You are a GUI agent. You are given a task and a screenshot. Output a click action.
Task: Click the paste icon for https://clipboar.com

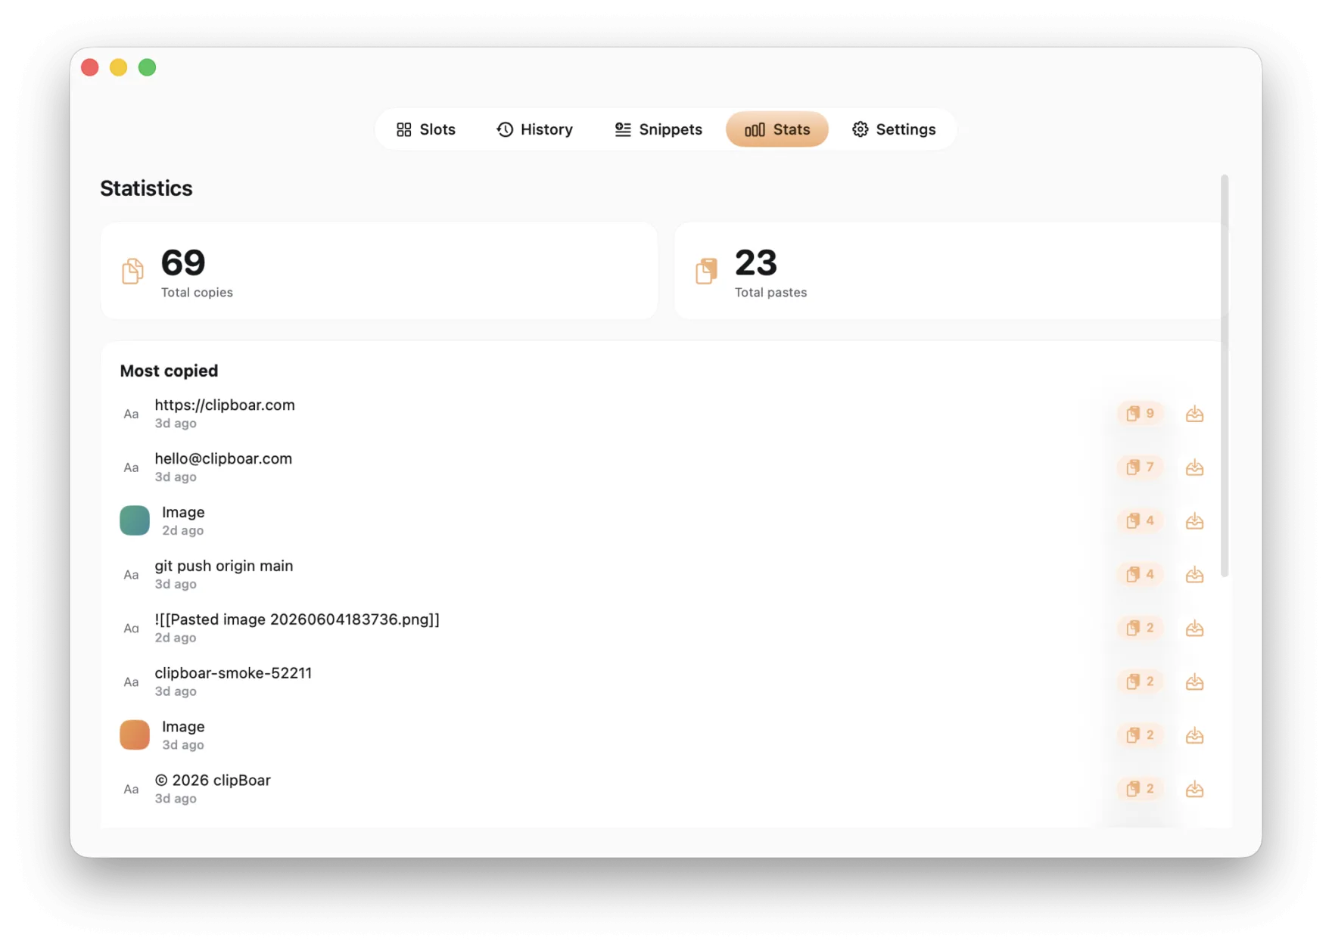(x=1194, y=414)
